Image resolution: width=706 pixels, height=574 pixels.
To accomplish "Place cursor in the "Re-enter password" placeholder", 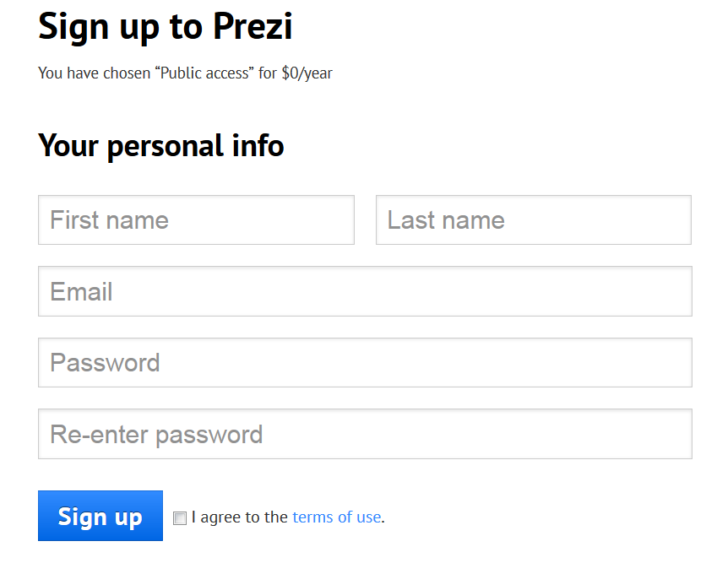I will [x=156, y=435].
